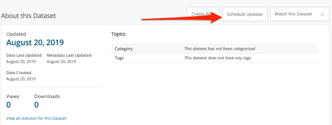Open View all statistics for this Dataset link
332x125 pixels.
36,118
